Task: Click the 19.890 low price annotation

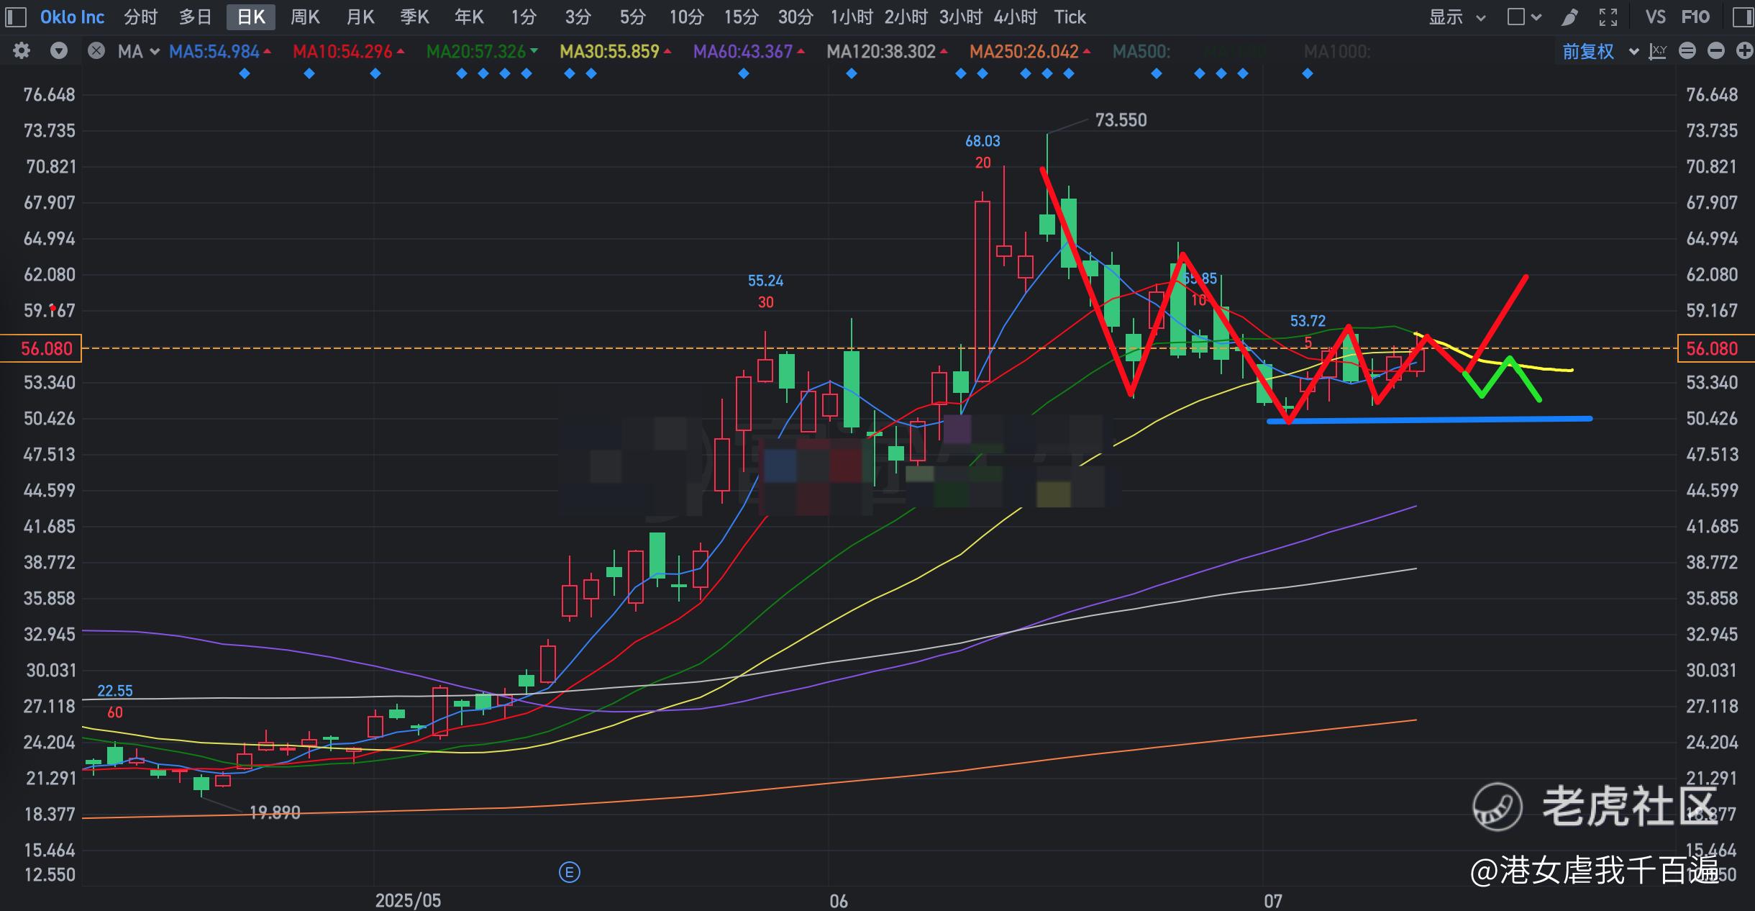Action: [x=274, y=812]
